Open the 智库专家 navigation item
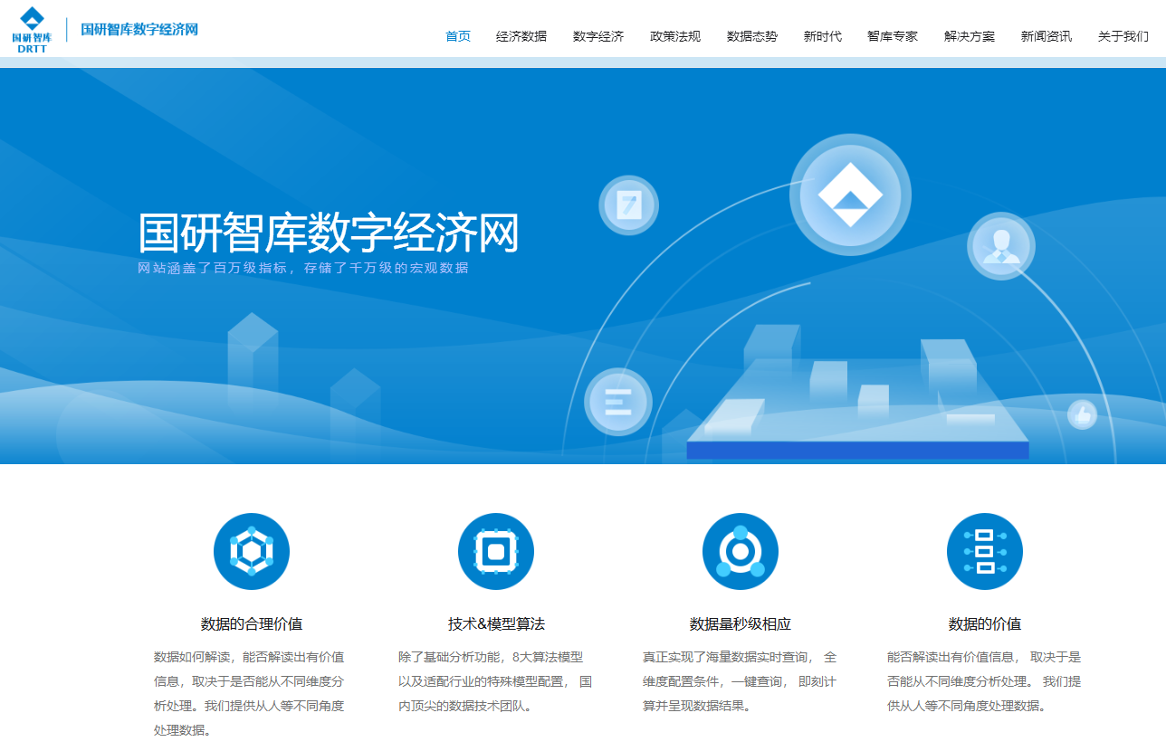1166x751 pixels. click(893, 36)
